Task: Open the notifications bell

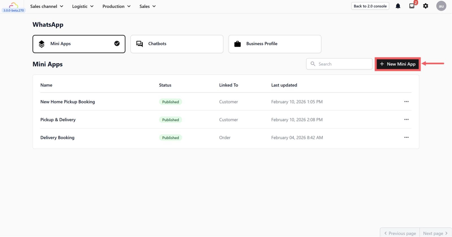Action: click(398, 6)
